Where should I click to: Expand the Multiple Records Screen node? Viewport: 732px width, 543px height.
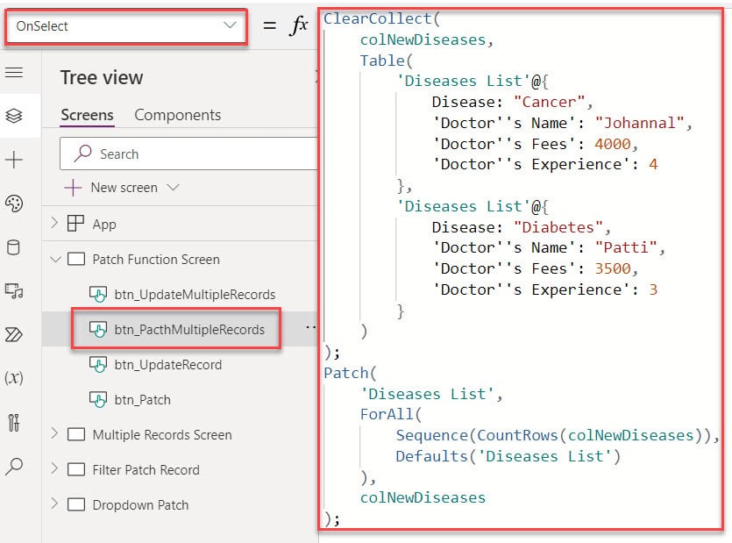coord(54,433)
